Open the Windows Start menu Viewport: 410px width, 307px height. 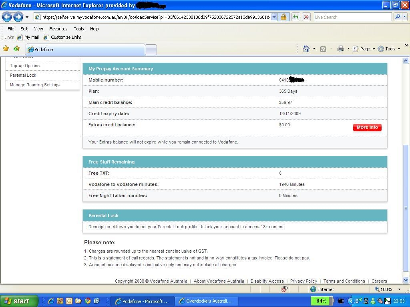coord(19,301)
